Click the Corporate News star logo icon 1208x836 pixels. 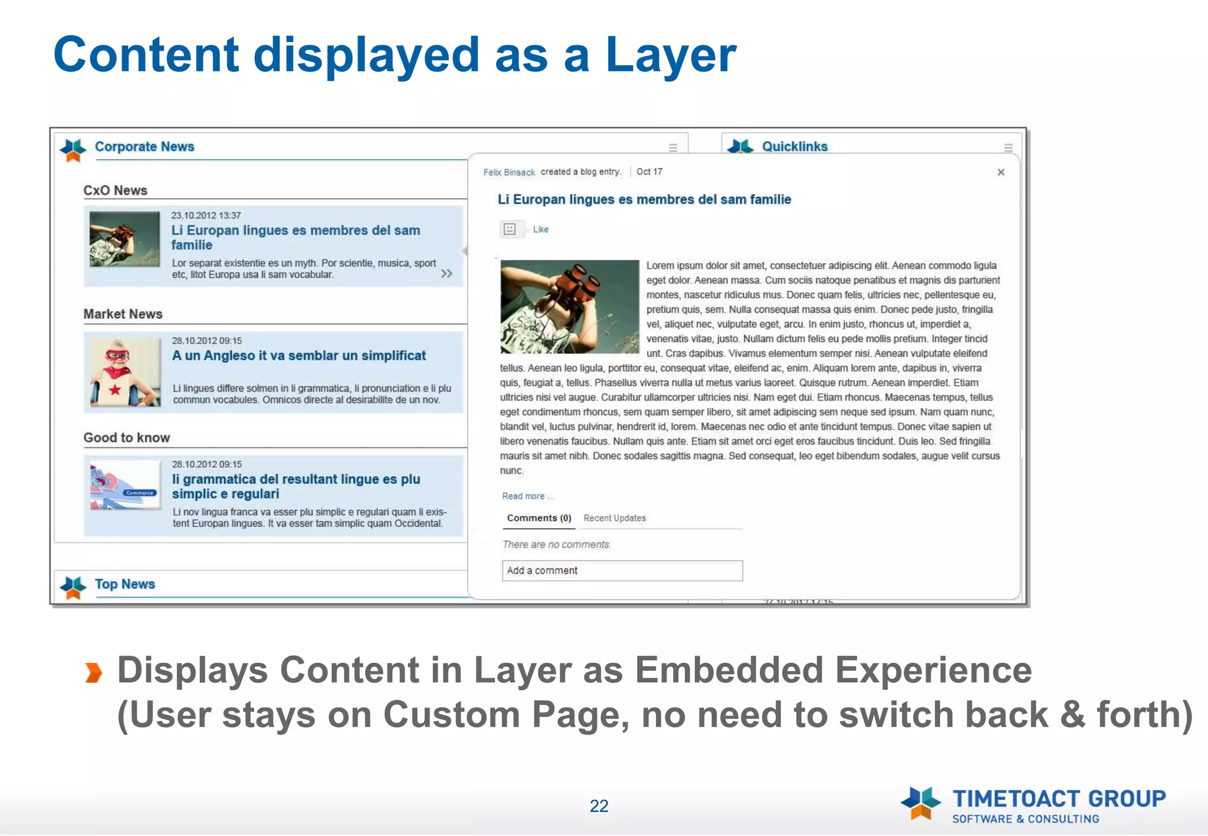click(73, 150)
